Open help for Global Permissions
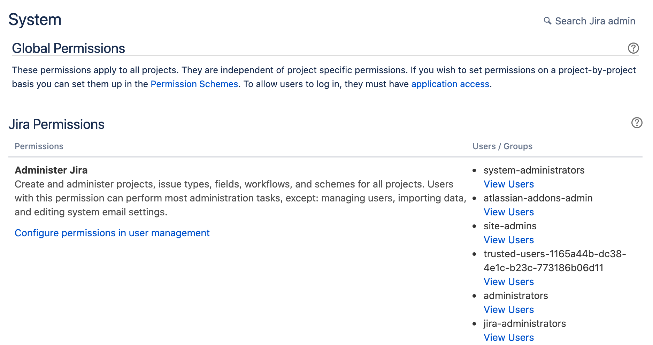The image size is (653, 345). [633, 48]
